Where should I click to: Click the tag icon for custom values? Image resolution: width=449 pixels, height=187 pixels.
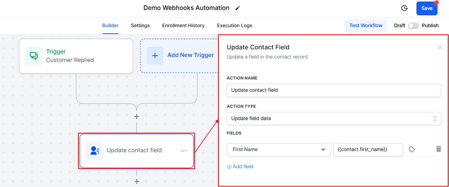412,150
